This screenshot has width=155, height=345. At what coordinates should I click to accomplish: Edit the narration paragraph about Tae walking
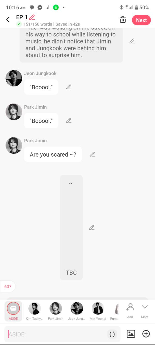tap(132, 41)
